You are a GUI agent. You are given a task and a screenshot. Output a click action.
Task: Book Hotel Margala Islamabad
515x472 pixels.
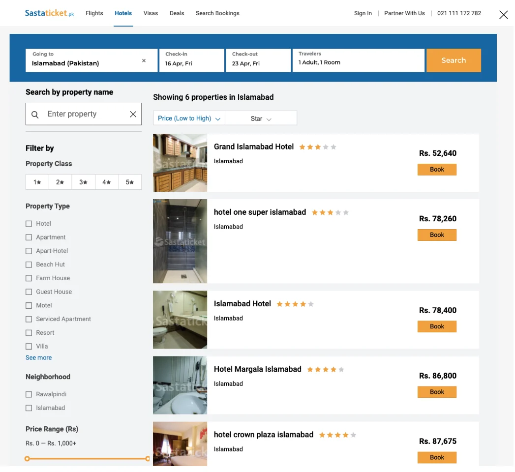click(x=437, y=392)
